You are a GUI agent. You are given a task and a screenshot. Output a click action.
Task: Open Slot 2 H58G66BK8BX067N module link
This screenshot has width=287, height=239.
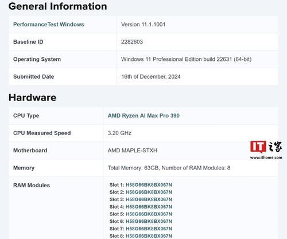click(149, 192)
